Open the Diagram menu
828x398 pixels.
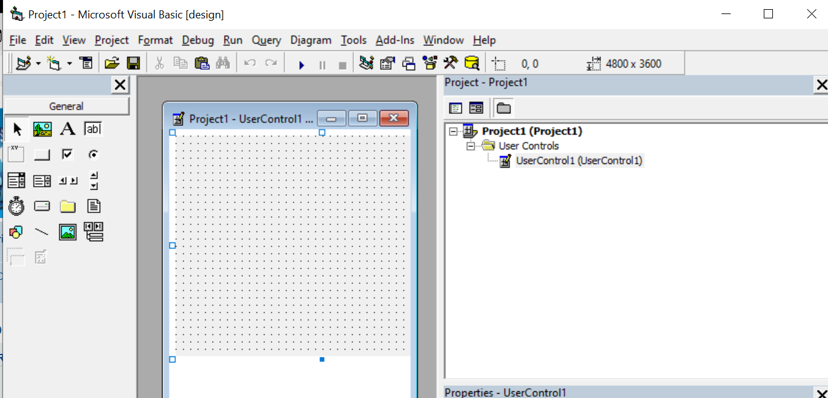[x=311, y=40]
